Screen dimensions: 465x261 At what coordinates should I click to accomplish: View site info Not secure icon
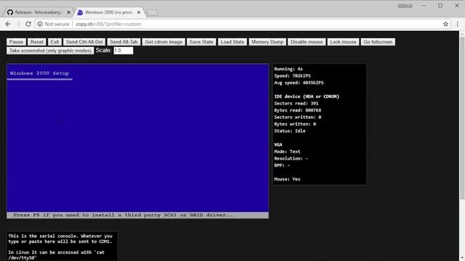tap(40, 24)
